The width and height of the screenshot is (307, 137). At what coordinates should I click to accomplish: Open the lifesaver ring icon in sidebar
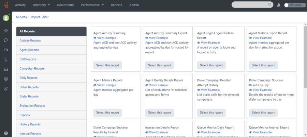point(6,79)
